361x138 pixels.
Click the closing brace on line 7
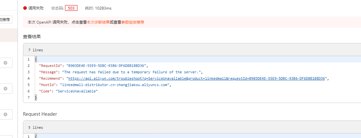click(36, 98)
